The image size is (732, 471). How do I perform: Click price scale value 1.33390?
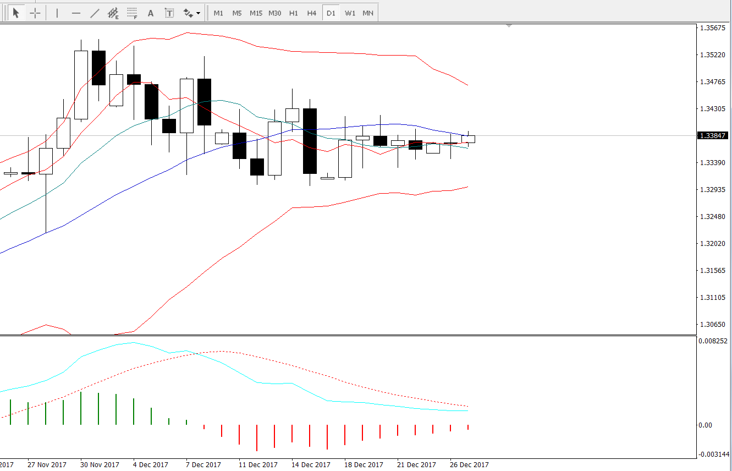pos(713,163)
